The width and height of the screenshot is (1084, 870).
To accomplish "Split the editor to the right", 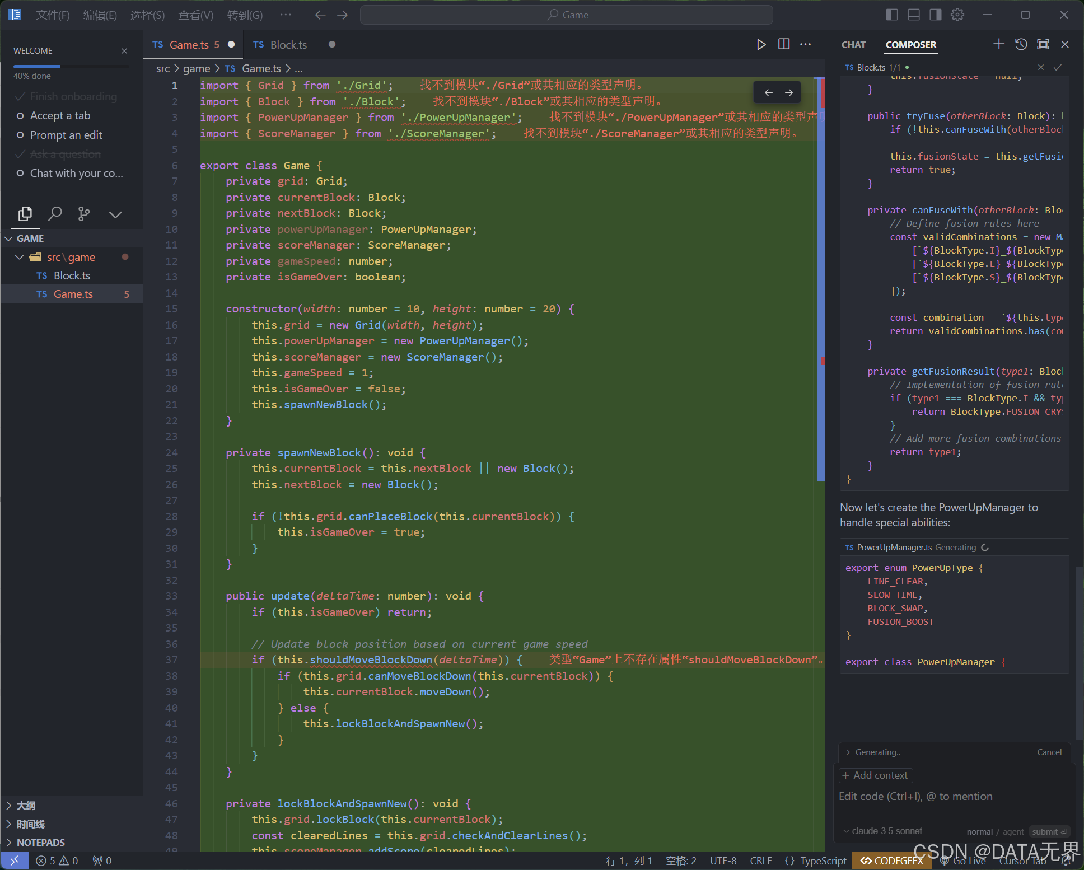I will pos(784,44).
